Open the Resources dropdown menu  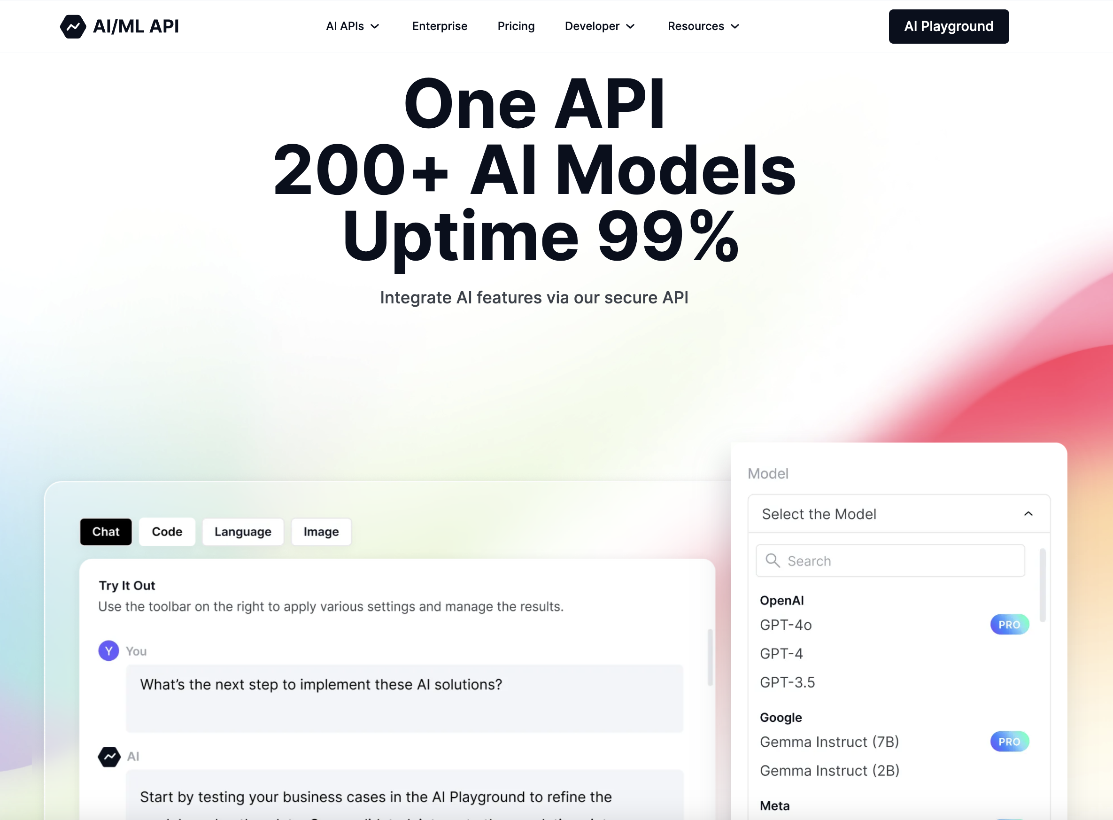coord(702,26)
